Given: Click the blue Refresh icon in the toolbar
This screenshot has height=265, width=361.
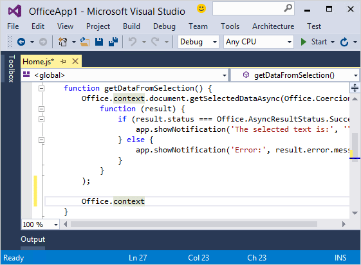Looking at the screenshot, I should coord(344,42).
